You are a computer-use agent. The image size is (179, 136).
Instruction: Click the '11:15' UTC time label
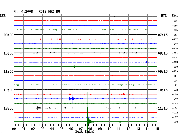(163, 108)
